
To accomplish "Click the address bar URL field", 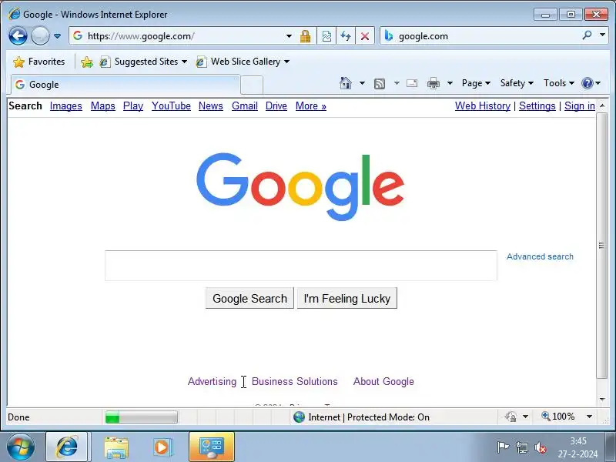I will (179, 36).
